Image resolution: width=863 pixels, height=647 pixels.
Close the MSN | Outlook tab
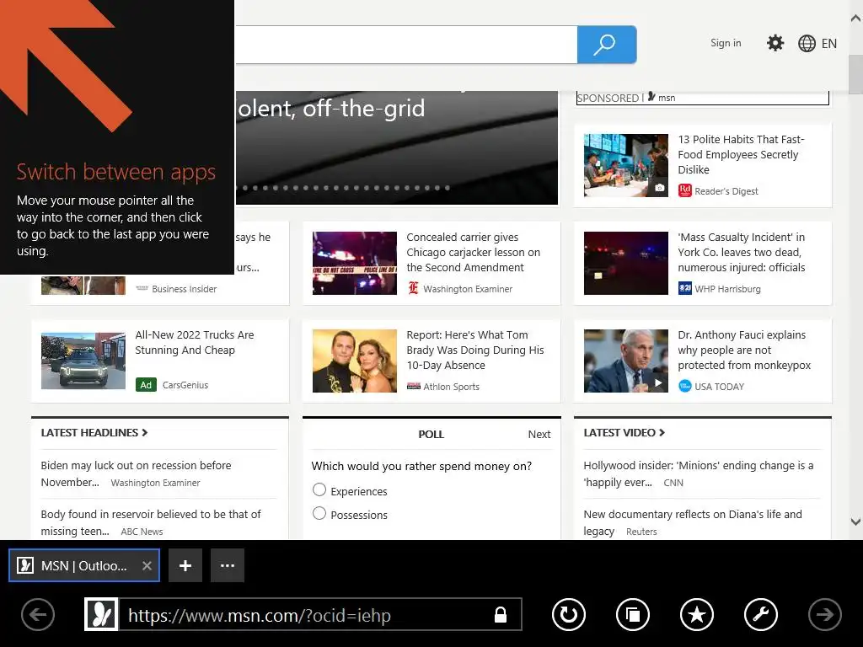(x=147, y=565)
